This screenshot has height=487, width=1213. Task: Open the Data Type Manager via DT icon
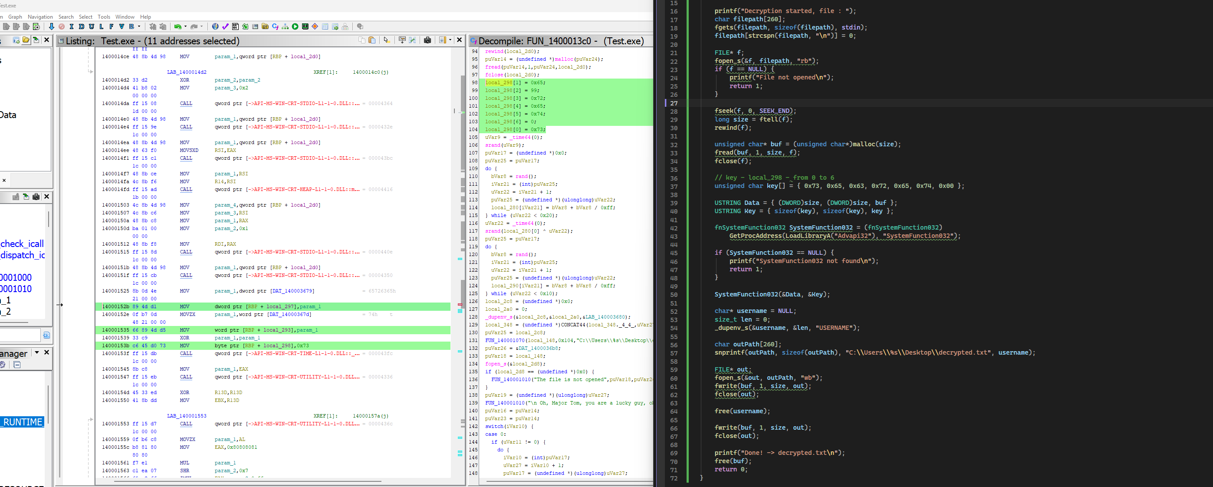(266, 27)
